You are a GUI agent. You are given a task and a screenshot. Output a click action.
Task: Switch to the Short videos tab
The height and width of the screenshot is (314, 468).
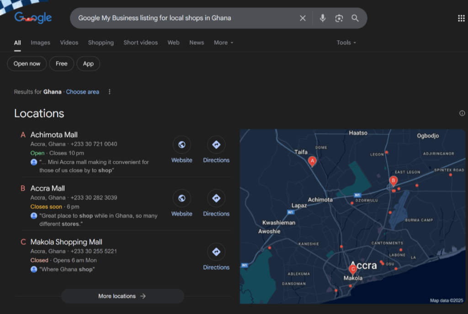[x=141, y=43]
